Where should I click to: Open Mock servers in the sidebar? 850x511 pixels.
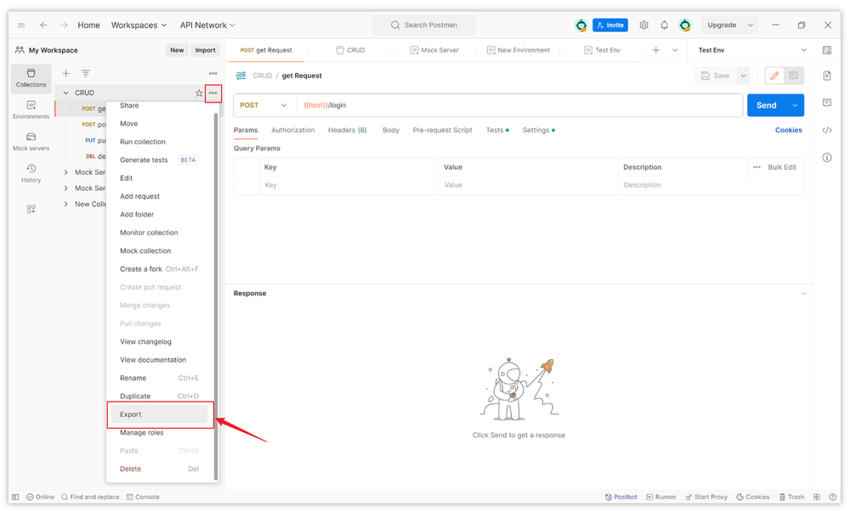coord(31,142)
